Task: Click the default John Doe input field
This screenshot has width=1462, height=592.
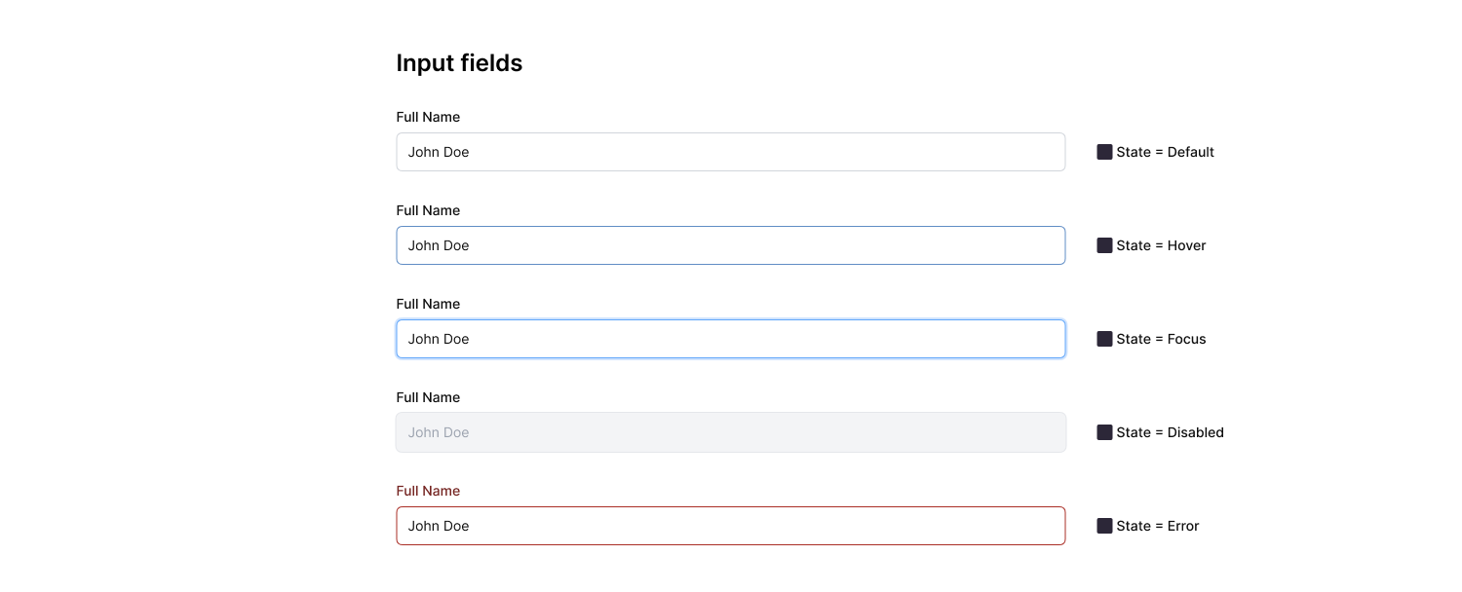Action: pyautogui.click(x=730, y=152)
